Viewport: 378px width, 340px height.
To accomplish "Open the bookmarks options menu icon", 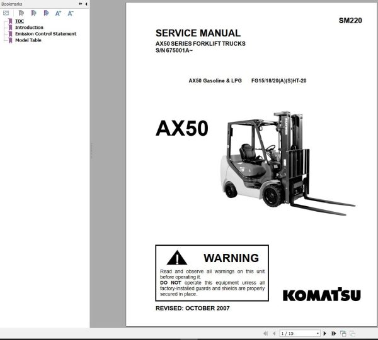I will [x=6, y=13].
